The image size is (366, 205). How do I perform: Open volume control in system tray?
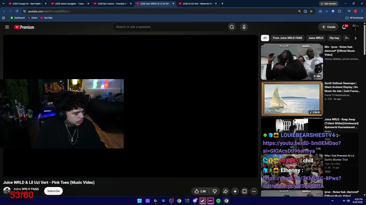pyautogui.click(x=348, y=201)
